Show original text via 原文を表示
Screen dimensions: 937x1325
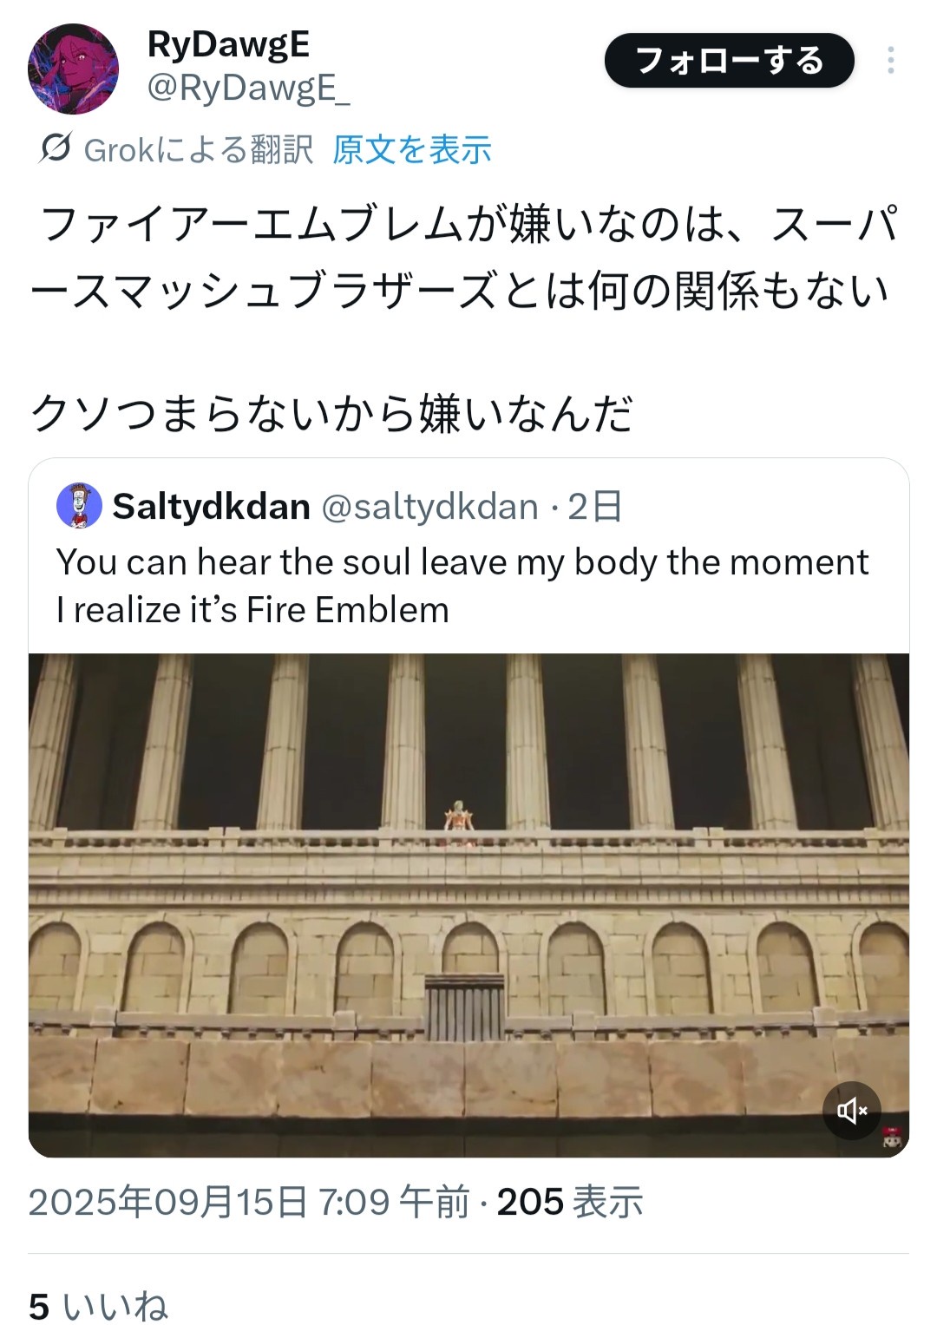(x=412, y=150)
